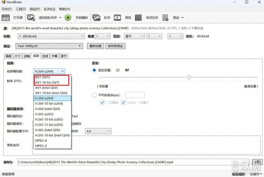Open the Queue icon in the toolbar

coord(96,18)
